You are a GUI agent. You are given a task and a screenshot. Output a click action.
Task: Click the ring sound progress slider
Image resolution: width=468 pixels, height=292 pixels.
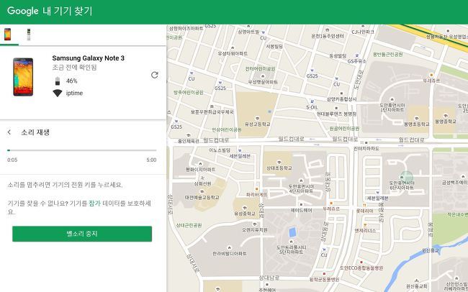[x=82, y=150]
